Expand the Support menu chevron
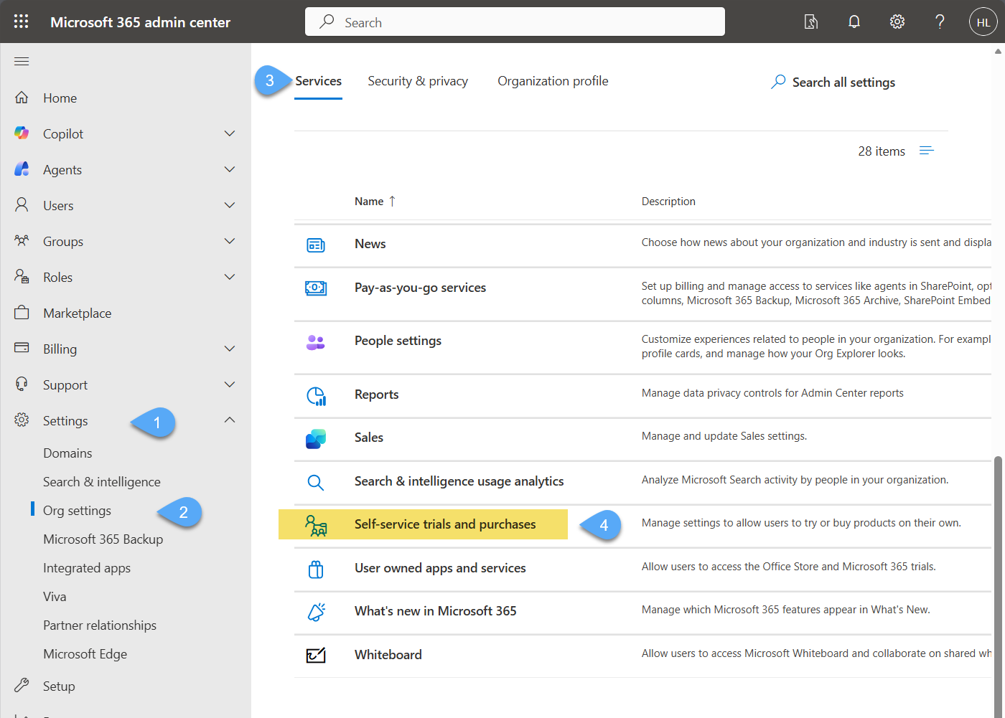Image resolution: width=1005 pixels, height=718 pixels. point(230,384)
